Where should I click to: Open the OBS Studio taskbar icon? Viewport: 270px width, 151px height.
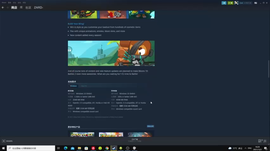pos(128,148)
